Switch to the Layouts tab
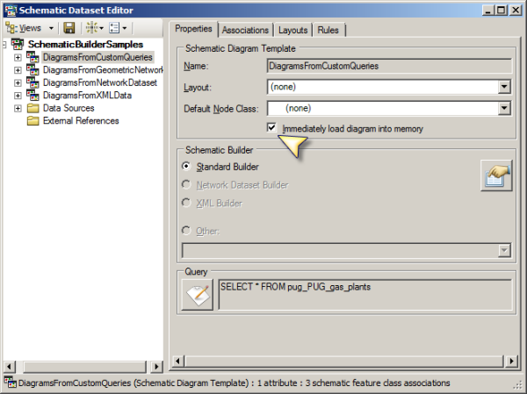The image size is (527, 394). 293,30
